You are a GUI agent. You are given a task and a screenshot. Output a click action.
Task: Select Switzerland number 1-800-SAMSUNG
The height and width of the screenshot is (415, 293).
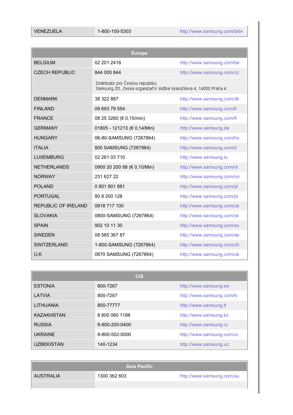point(113,245)
